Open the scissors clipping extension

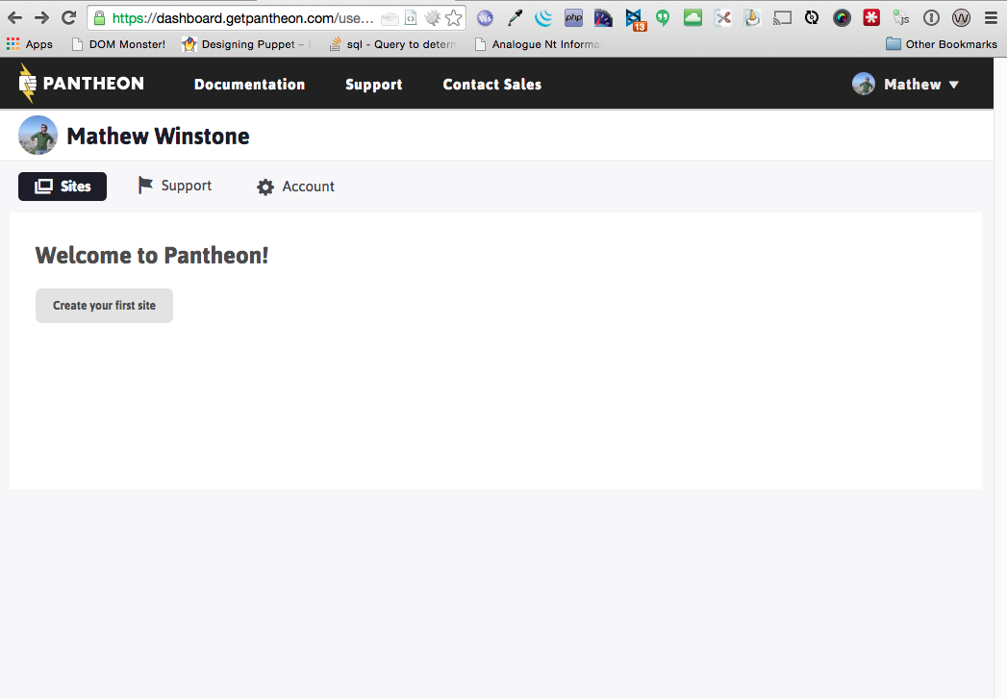(723, 18)
